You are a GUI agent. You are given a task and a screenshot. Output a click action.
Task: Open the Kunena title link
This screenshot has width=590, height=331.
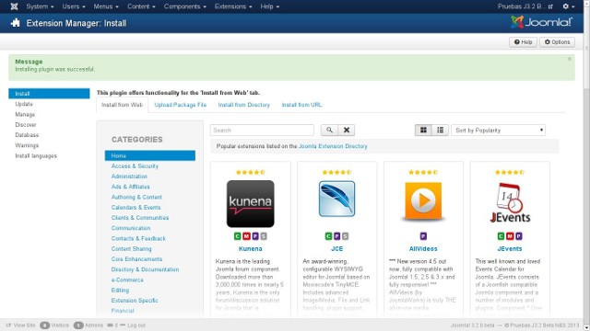(250, 249)
